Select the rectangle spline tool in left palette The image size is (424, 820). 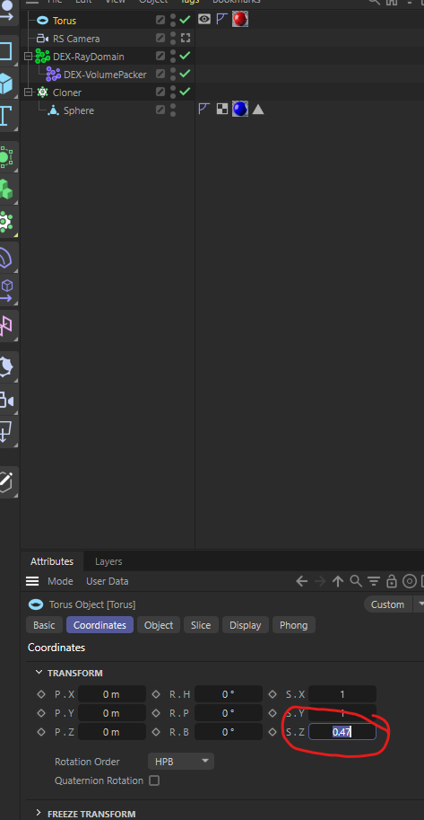click(5, 50)
